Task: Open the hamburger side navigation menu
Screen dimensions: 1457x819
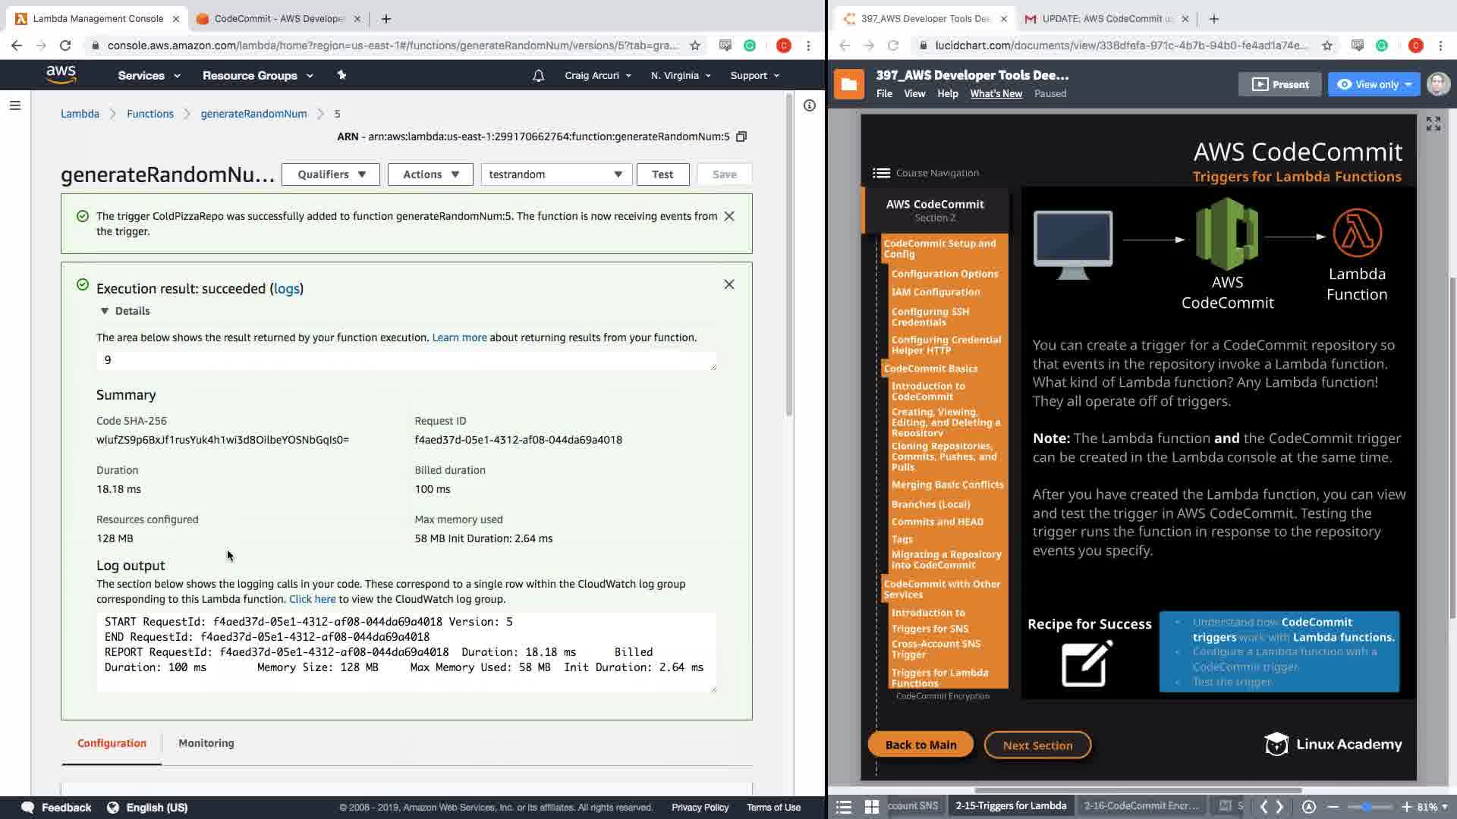Action: click(x=14, y=105)
